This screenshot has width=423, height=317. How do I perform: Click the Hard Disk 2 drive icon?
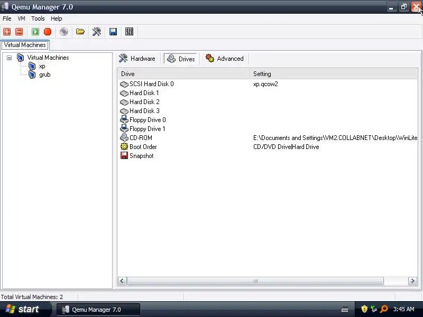coord(124,102)
